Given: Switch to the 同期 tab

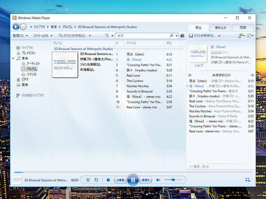Looking at the screenshot, I should 243,28.
